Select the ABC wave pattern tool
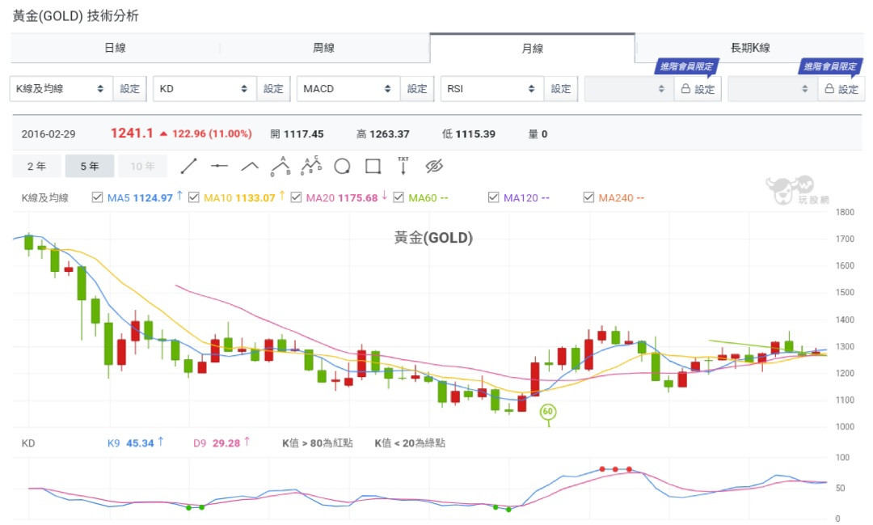This screenshot has height=525, width=873. point(280,167)
